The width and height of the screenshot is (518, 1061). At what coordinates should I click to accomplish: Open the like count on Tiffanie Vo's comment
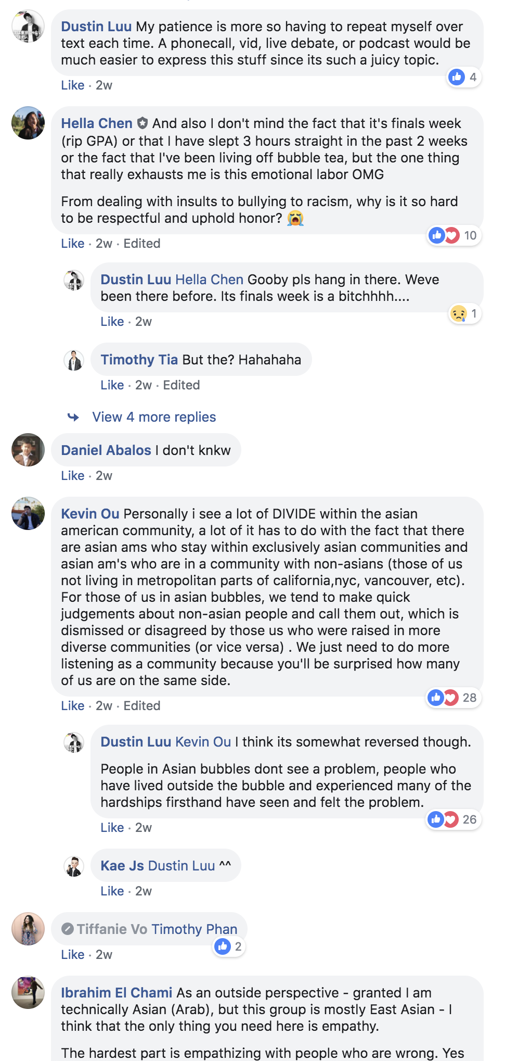click(x=229, y=946)
